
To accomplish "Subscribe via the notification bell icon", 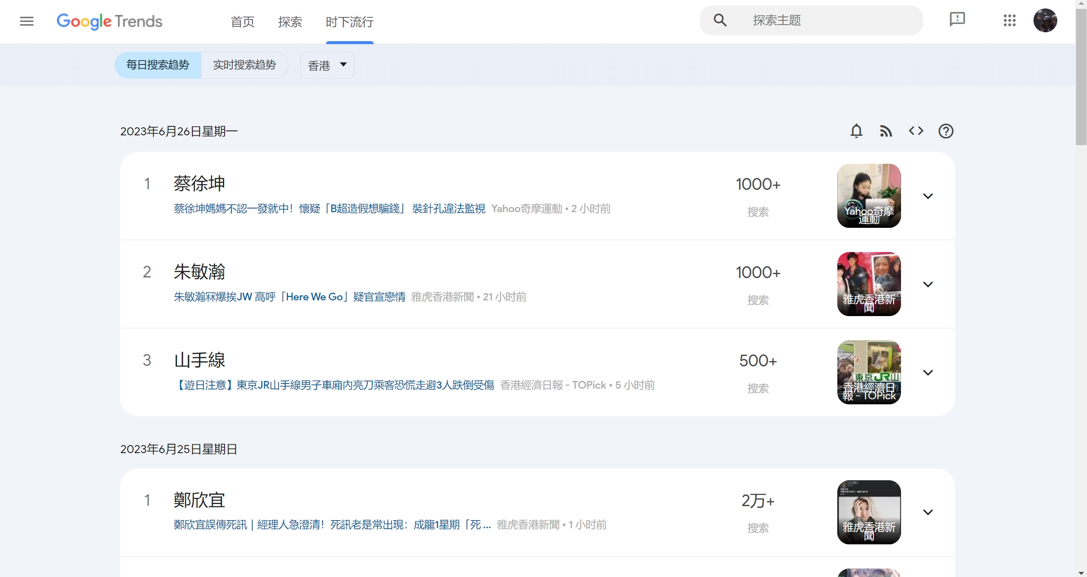I will coord(856,131).
